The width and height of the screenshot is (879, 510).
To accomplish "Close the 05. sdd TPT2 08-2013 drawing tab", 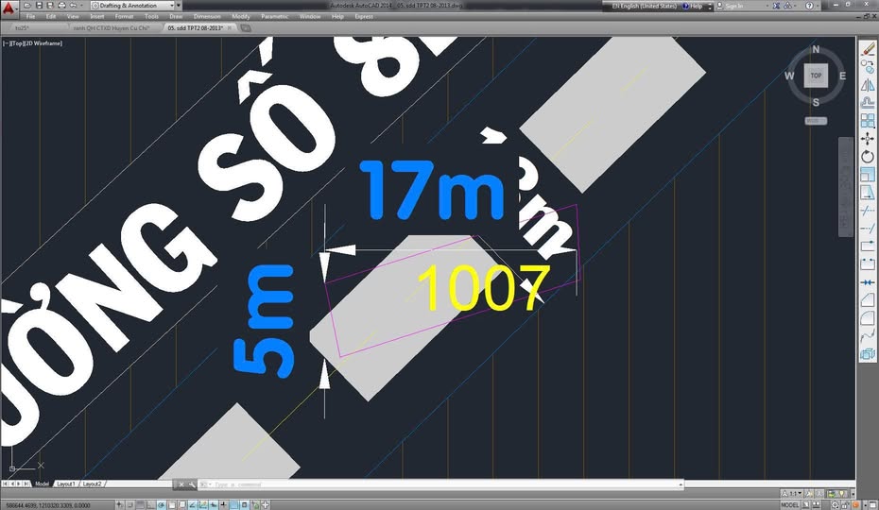I will [230, 28].
